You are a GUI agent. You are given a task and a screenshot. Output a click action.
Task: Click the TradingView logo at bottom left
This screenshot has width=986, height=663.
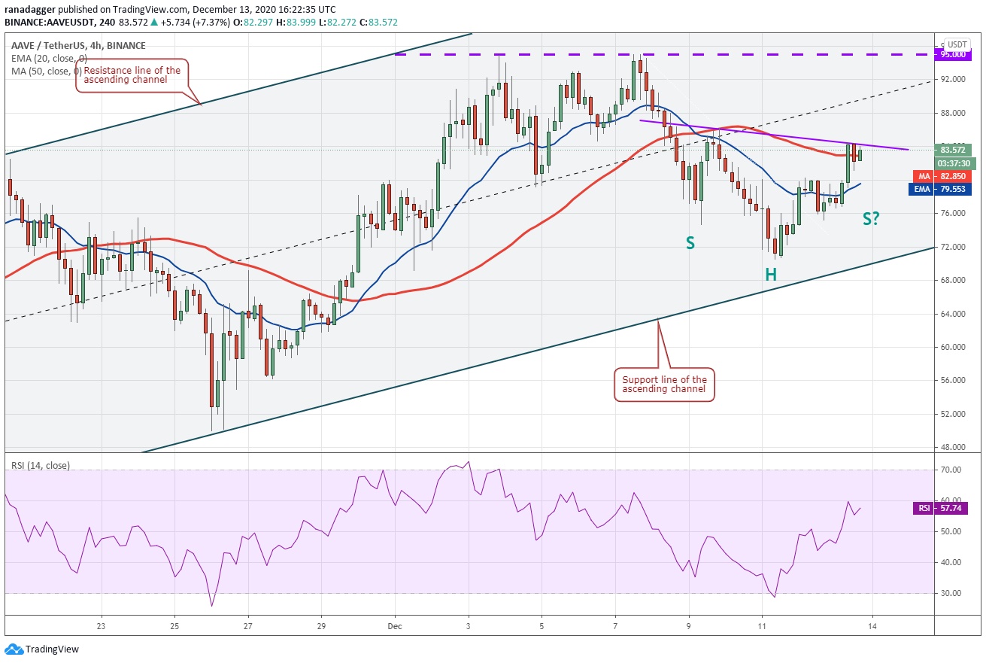click(x=42, y=649)
